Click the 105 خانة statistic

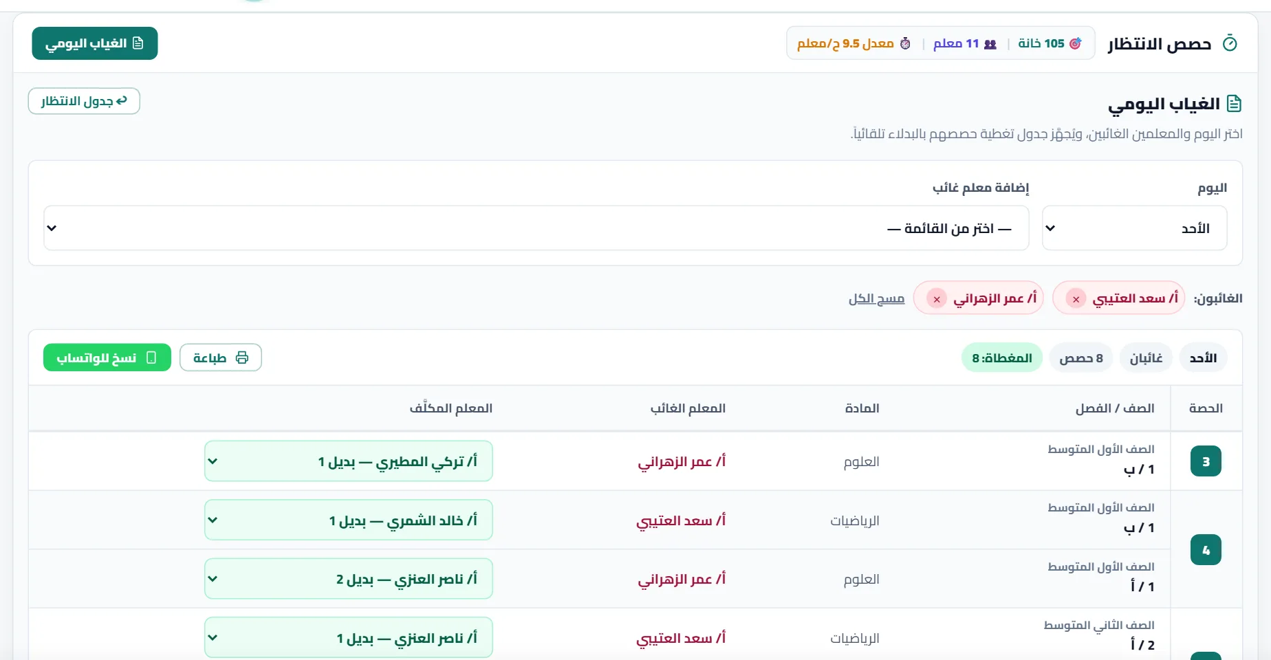click(1050, 43)
